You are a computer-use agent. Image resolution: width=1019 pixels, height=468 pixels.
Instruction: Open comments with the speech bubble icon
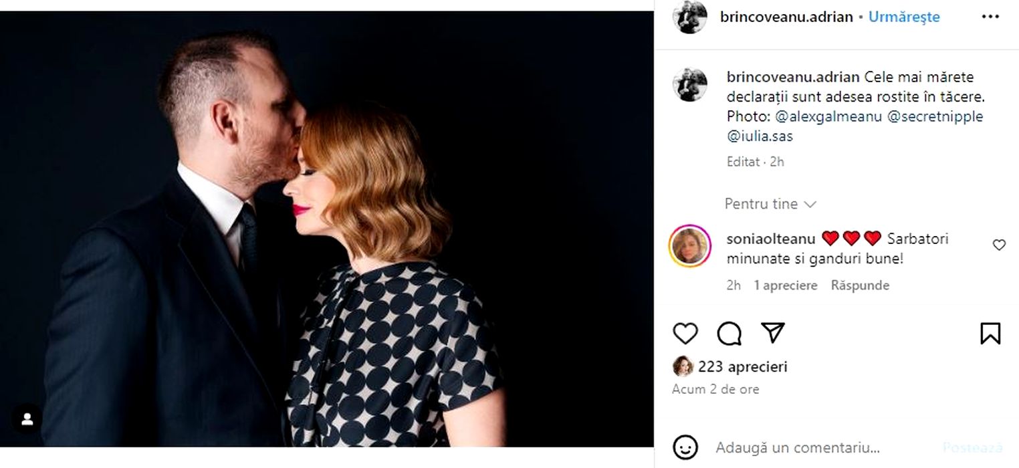(729, 333)
